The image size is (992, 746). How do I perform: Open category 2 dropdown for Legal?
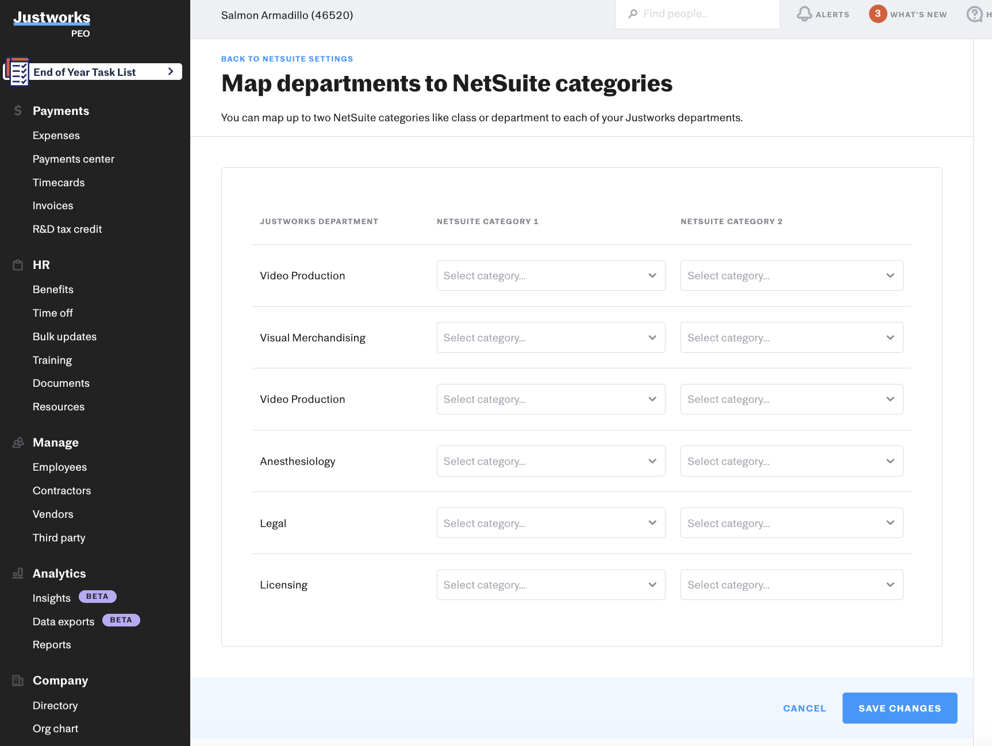(791, 523)
